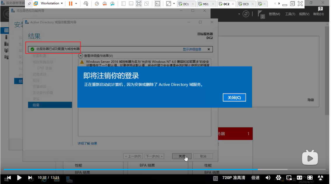
Task: Click 显示详细信息 link in the wizard
Action: 192,49
